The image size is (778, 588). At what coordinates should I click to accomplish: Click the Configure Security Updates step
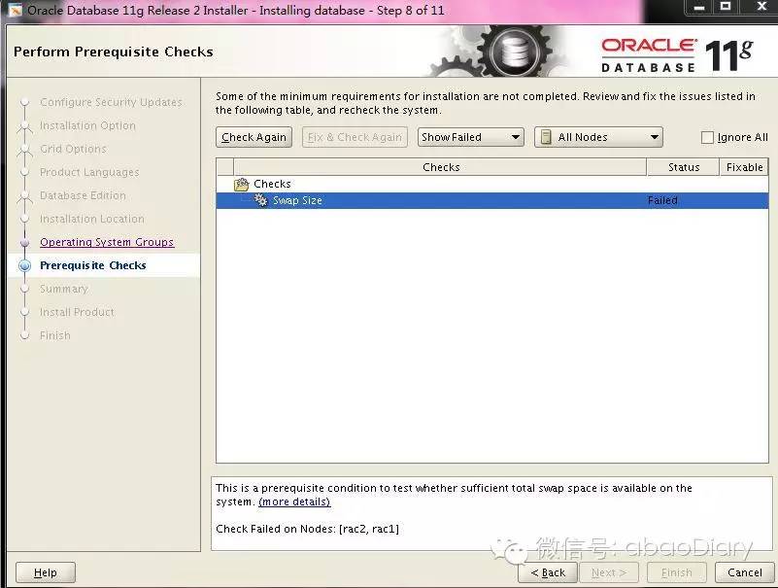pos(111,102)
